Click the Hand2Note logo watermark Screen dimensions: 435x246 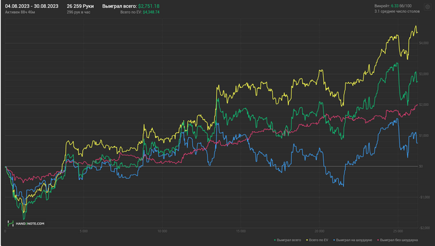[x=11, y=223]
